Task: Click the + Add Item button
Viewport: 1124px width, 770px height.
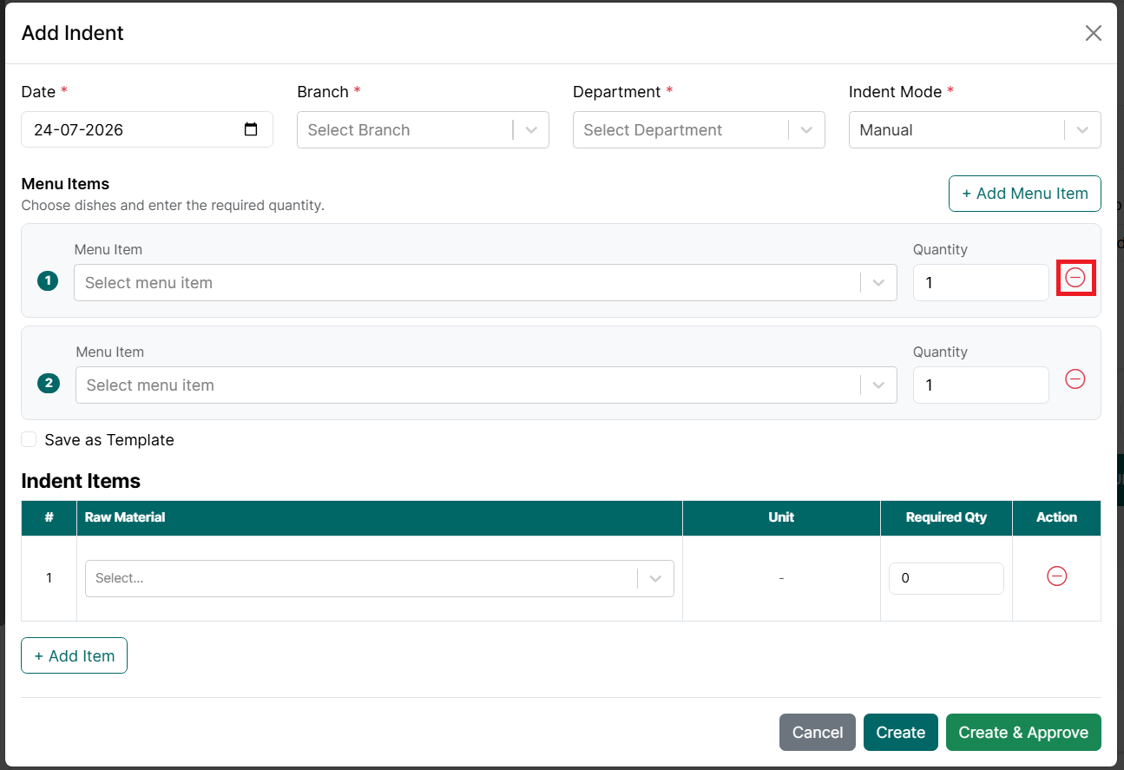Action: pyautogui.click(x=74, y=655)
